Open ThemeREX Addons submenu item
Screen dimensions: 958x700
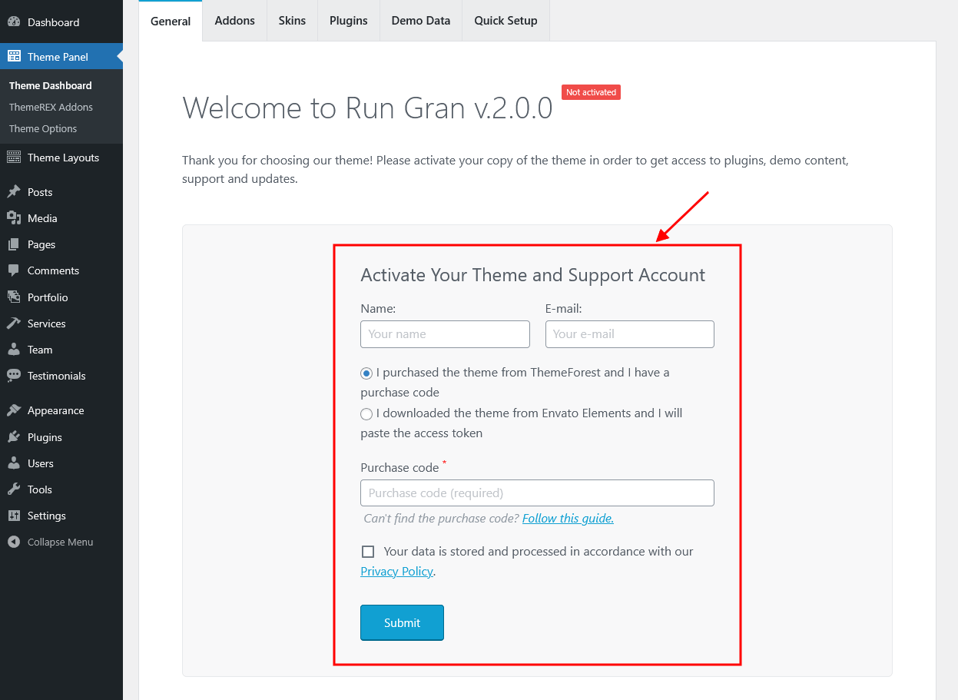(51, 107)
